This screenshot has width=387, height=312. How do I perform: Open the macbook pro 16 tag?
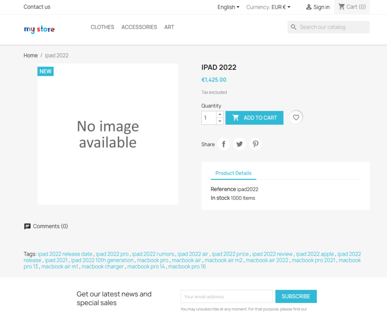187,267
